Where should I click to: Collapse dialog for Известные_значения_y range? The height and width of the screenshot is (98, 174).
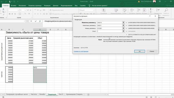(123, 23)
